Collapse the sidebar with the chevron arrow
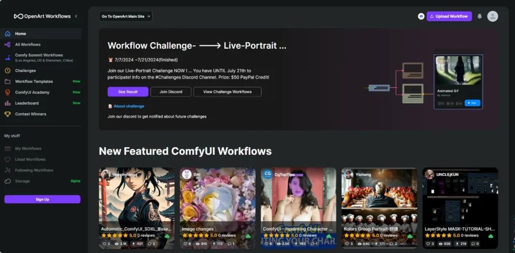Screen dimensions: 515x253 tap(76, 16)
